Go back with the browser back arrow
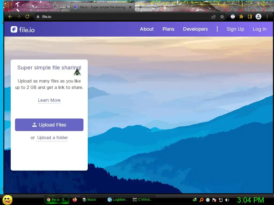This screenshot has width=274, height=205. click(x=10, y=17)
